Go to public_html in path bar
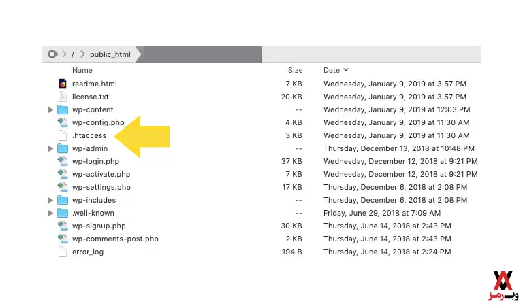 pos(109,54)
